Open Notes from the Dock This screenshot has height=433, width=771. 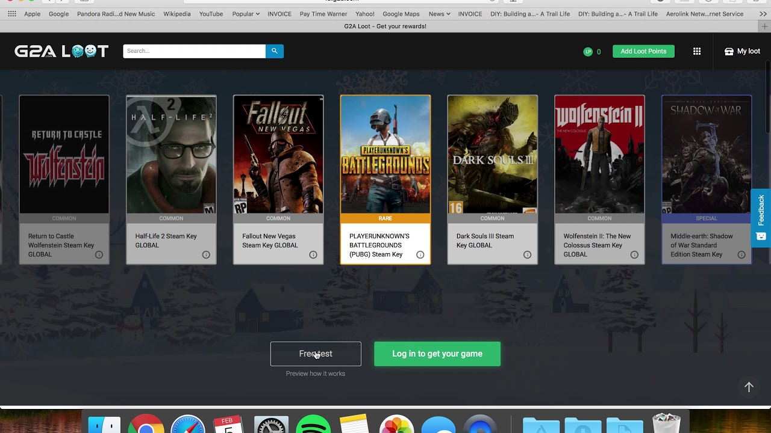point(354,423)
